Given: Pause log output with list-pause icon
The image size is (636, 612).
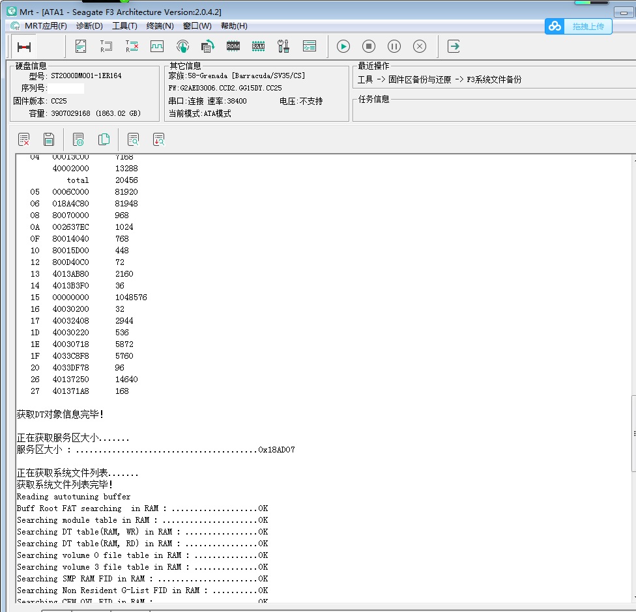Looking at the screenshot, I should 78,139.
